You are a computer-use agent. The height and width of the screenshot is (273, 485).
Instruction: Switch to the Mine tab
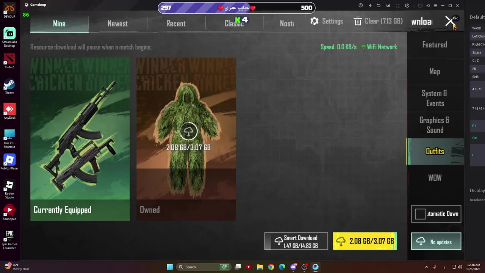coord(59,24)
